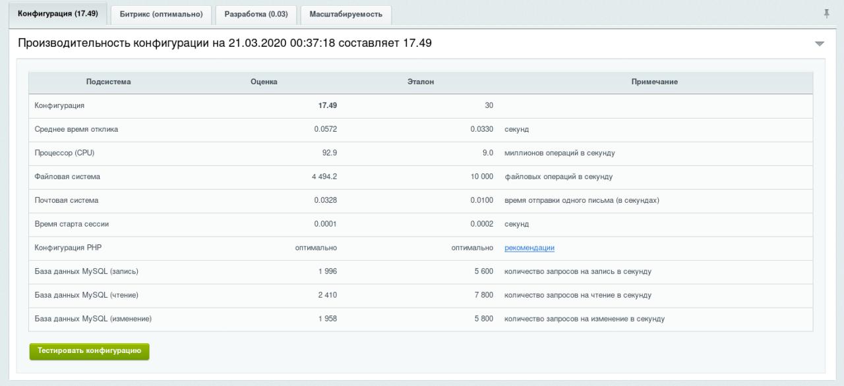Click the 0.0002 reference value
The image size is (844, 386).
pos(482,224)
